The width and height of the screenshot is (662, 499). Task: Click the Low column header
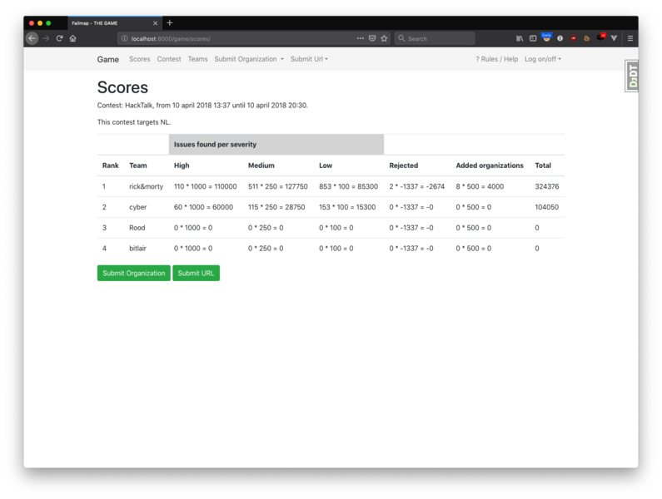(x=326, y=166)
